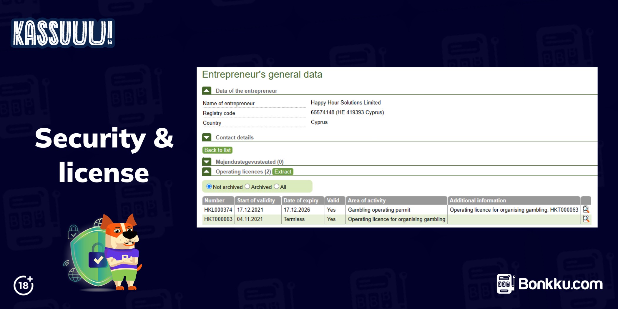Viewport: 618px width, 309px height.
Task: Click the magnifier icon for licence HKL000374
Action: pyautogui.click(x=586, y=210)
